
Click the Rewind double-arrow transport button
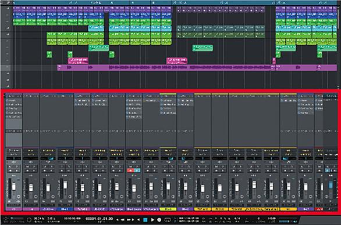tap(122, 220)
